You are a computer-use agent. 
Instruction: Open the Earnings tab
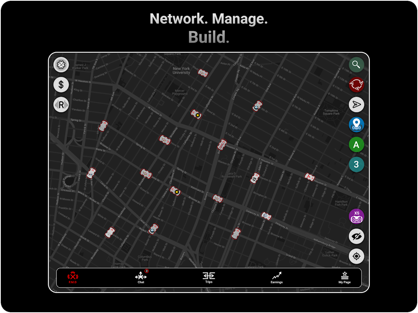(x=277, y=277)
